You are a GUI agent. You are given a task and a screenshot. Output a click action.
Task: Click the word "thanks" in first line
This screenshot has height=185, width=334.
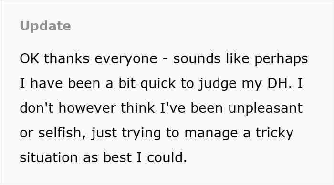coord(67,58)
